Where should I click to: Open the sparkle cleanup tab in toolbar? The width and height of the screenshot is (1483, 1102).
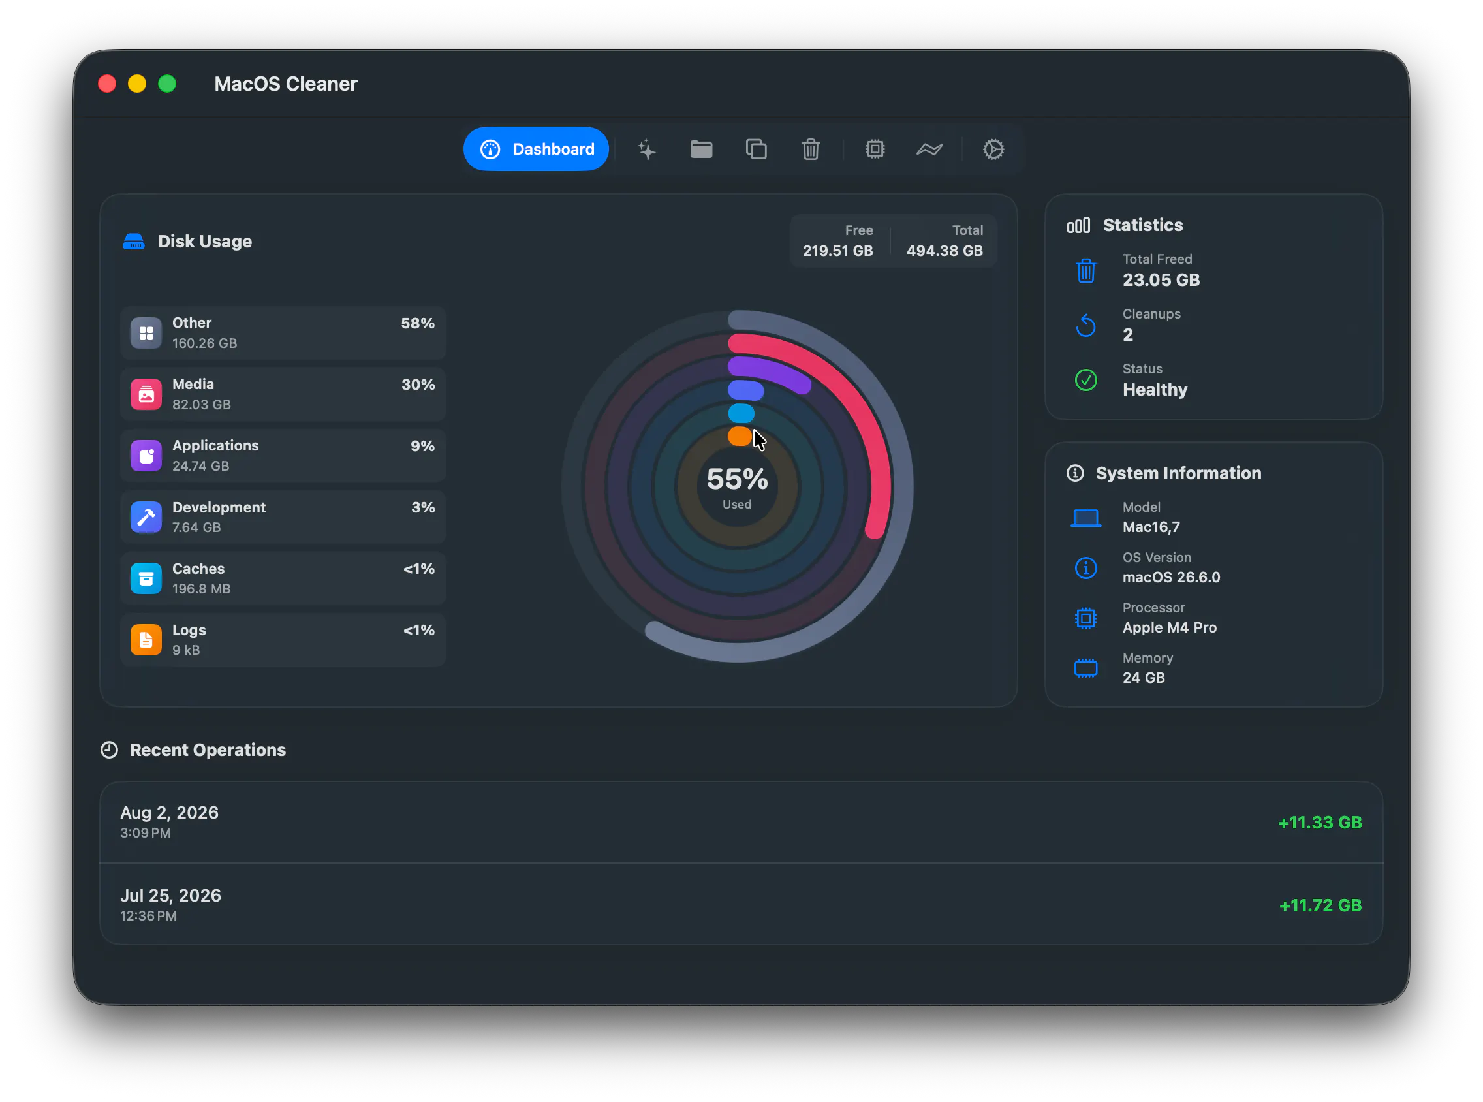click(x=646, y=149)
